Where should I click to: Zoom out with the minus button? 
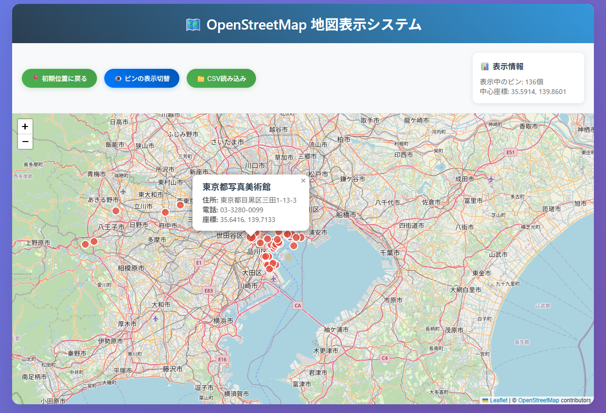[25, 142]
